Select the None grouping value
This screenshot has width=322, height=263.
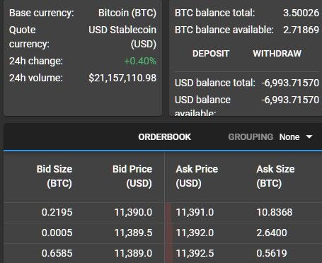[289, 137]
